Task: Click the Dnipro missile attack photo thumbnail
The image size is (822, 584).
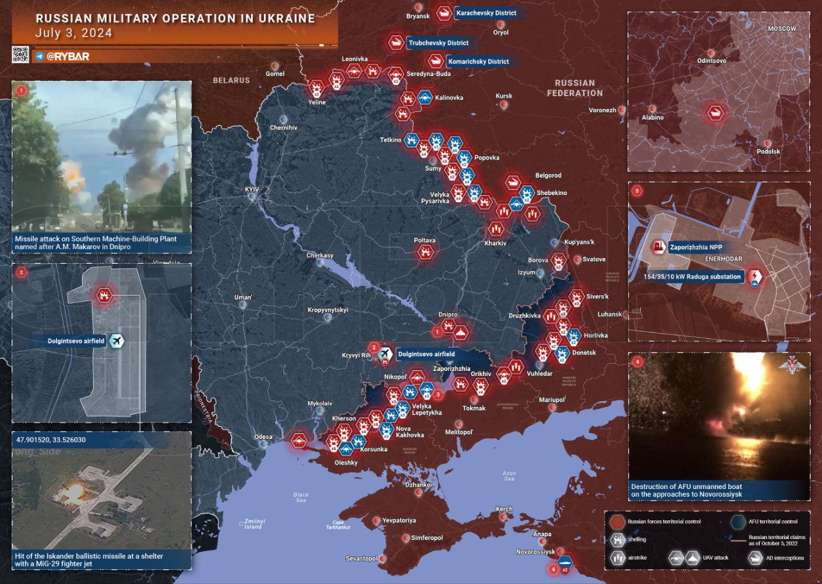Action: [x=101, y=157]
